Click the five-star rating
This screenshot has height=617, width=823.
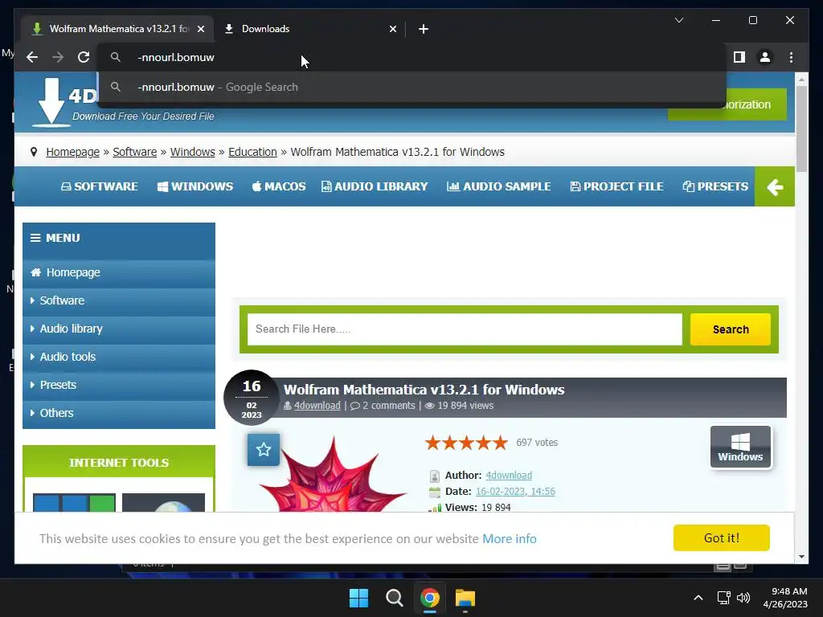[x=466, y=443]
